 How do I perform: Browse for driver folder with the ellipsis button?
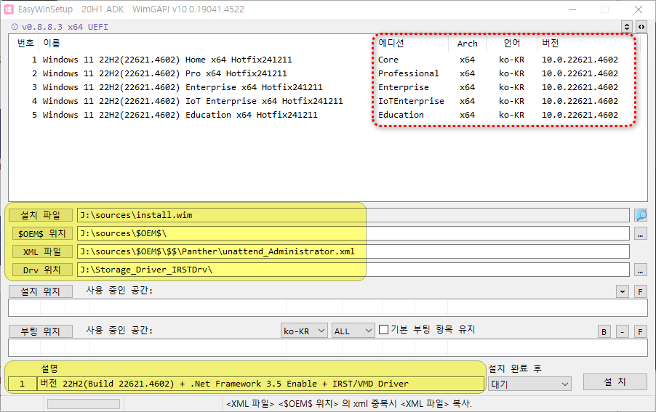(x=641, y=270)
